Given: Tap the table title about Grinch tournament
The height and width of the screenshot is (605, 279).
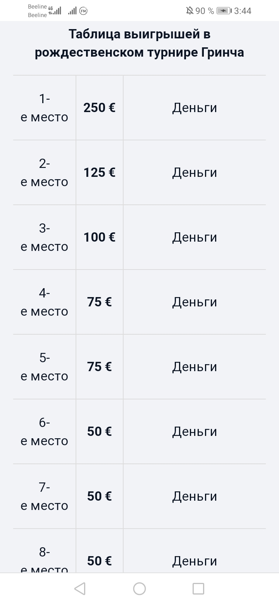Looking at the screenshot, I should click(x=139, y=43).
